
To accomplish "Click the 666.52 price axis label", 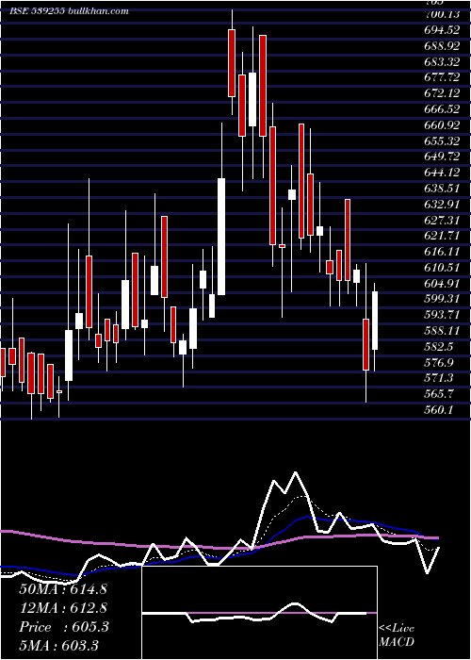I will (443, 109).
